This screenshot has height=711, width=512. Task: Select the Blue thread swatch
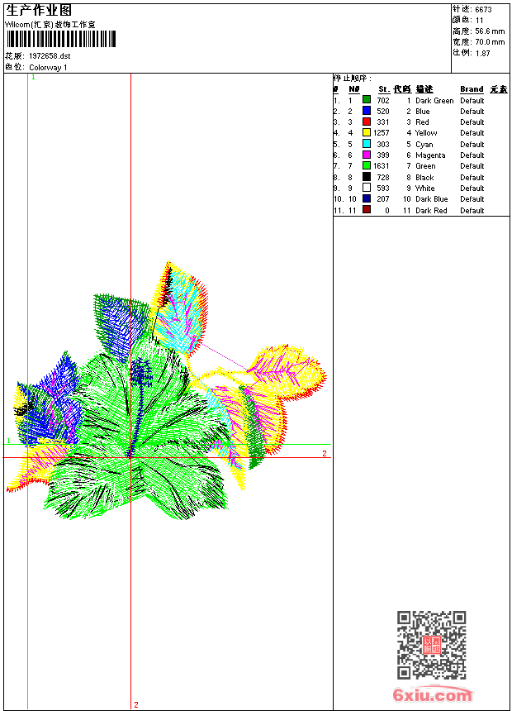click(367, 111)
